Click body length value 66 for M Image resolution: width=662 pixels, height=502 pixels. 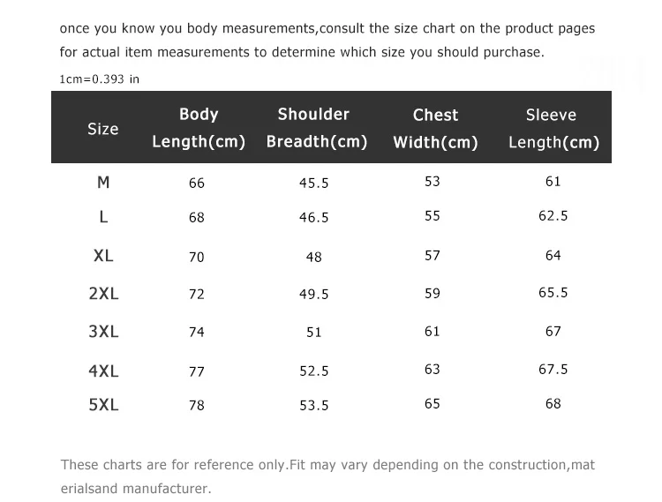(x=197, y=184)
